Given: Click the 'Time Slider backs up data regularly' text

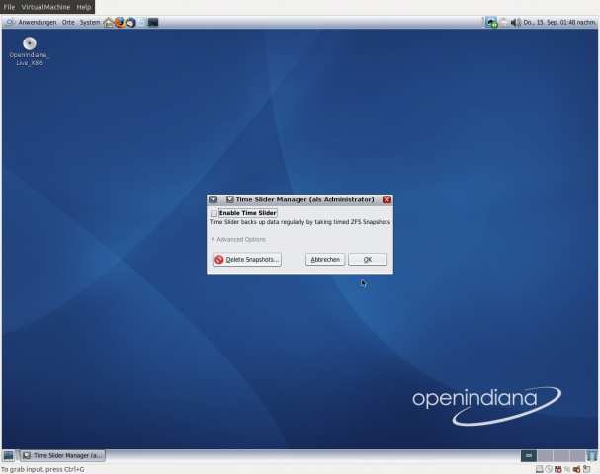Looking at the screenshot, I should [300, 222].
